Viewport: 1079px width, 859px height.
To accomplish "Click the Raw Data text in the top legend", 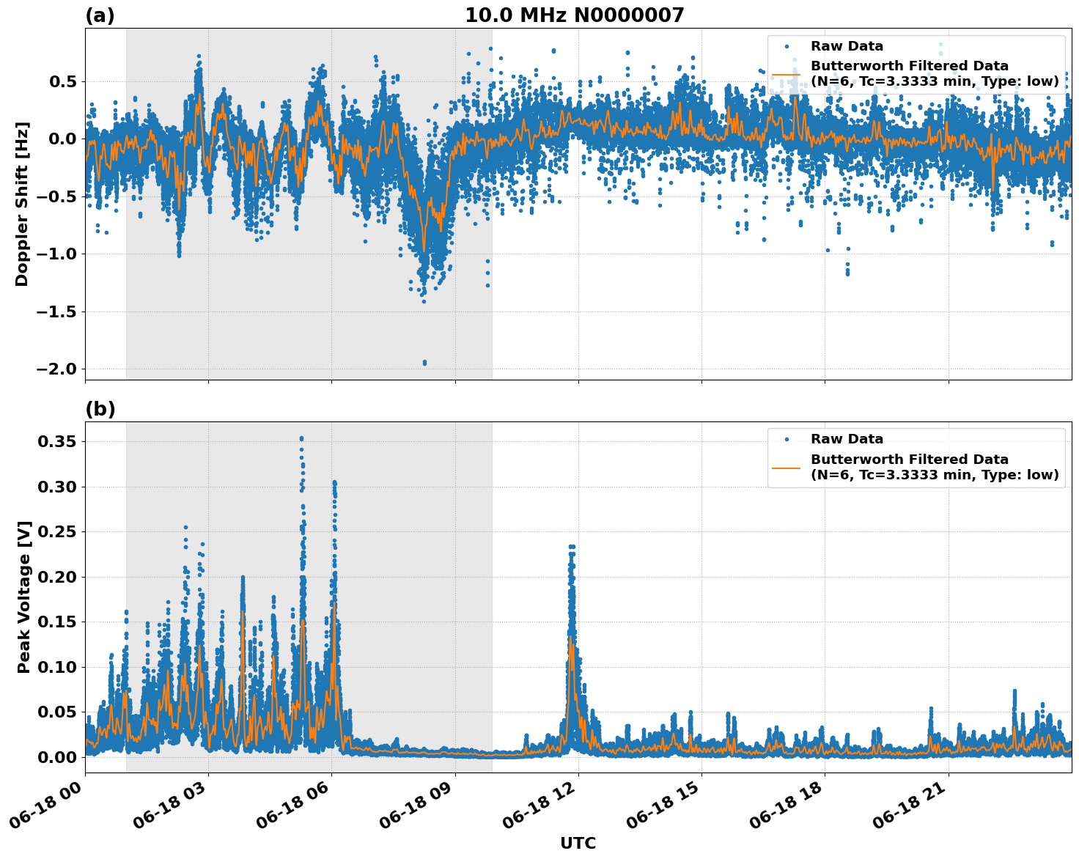I will (847, 47).
